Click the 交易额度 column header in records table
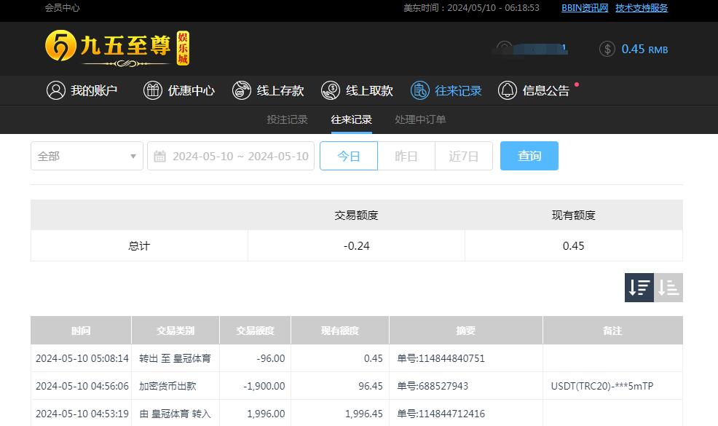 click(255, 331)
